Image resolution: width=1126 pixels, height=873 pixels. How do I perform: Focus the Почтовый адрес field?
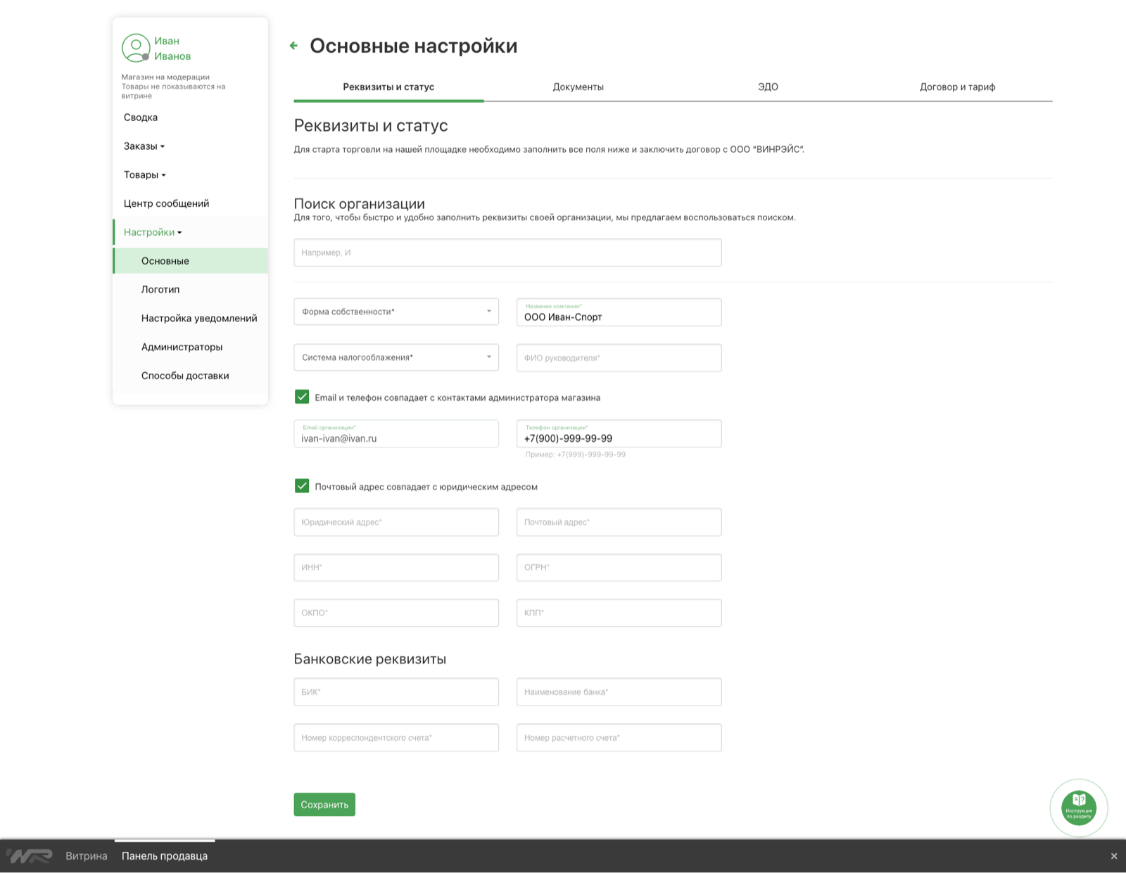coord(619,522)
